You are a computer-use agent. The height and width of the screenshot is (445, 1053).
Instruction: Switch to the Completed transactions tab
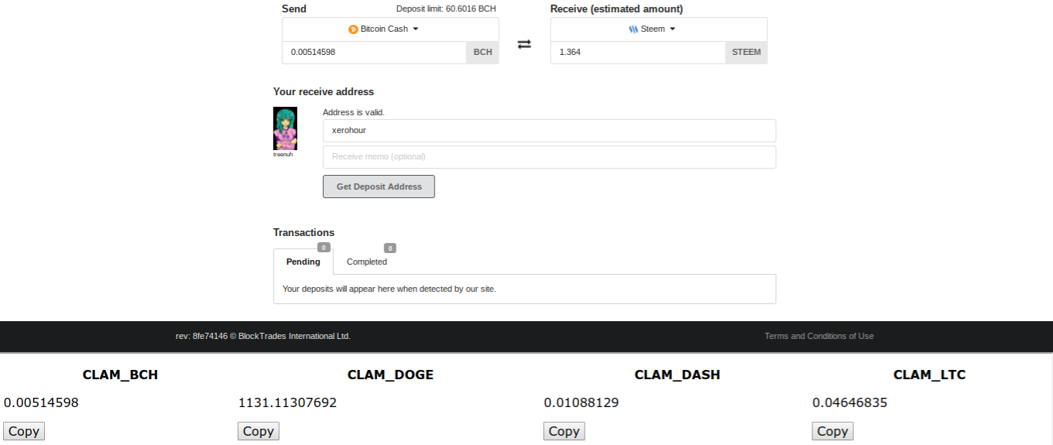tap(367, 262)
